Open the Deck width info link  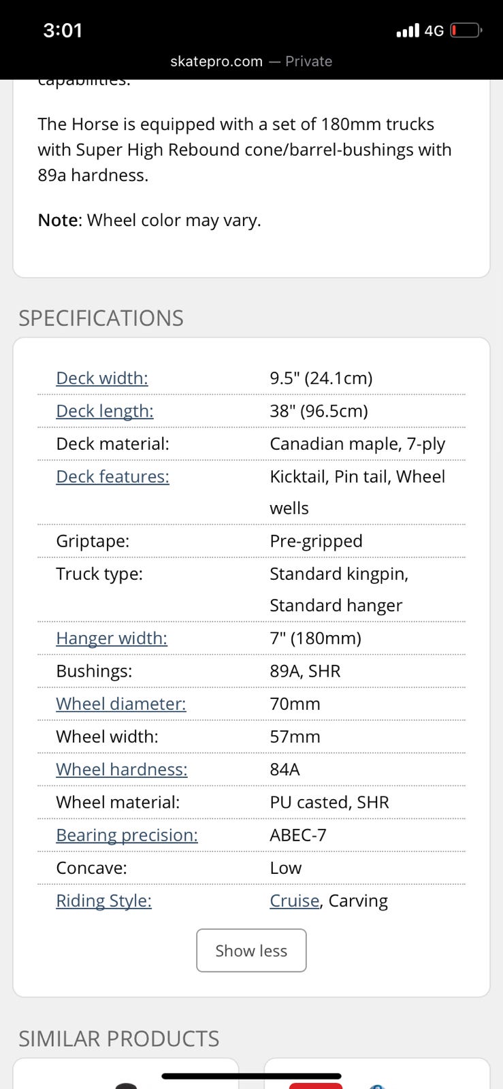102,378
